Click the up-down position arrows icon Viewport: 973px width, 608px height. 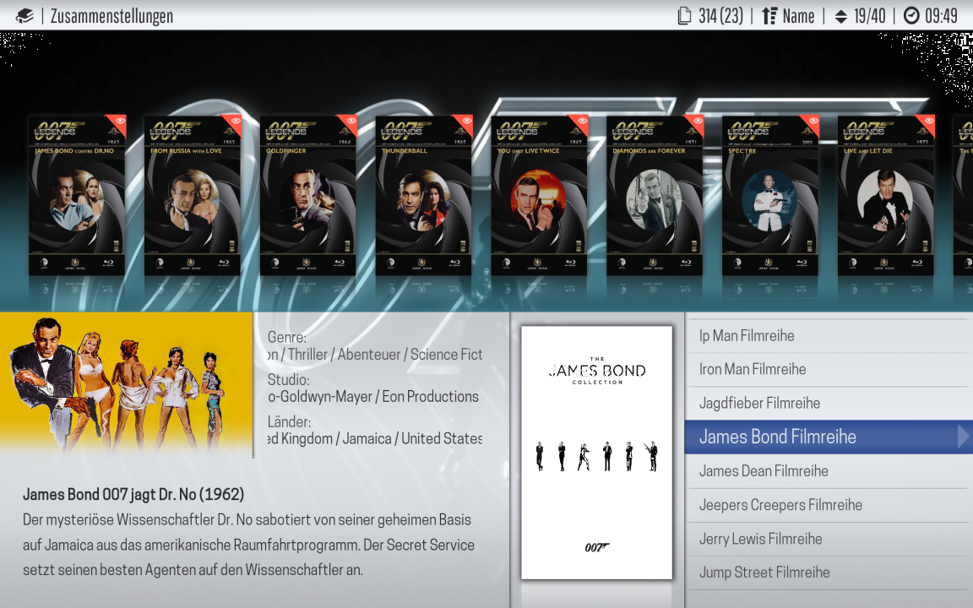tap(841, 16)
